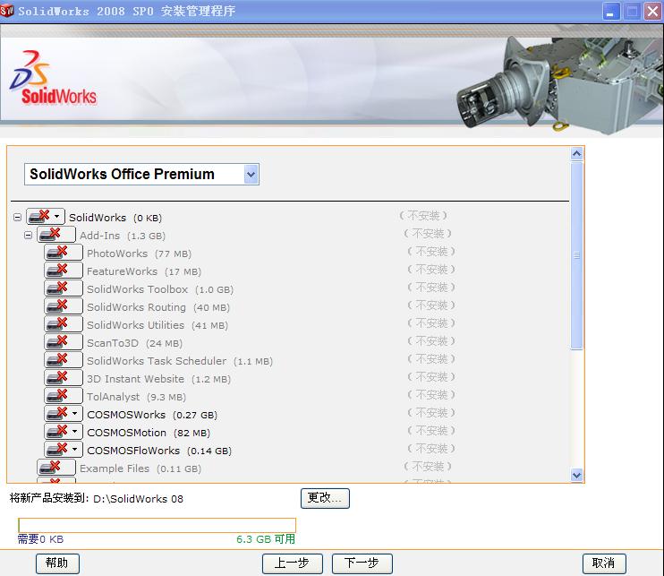Viewport: 664px width, 576px height.
Task: Click the install path D:\SolidWorks 08
Action: 138,499
